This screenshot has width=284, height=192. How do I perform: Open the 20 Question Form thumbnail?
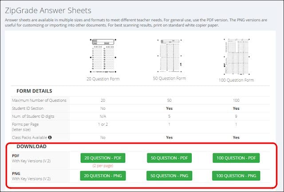click(x=103, y=56)
